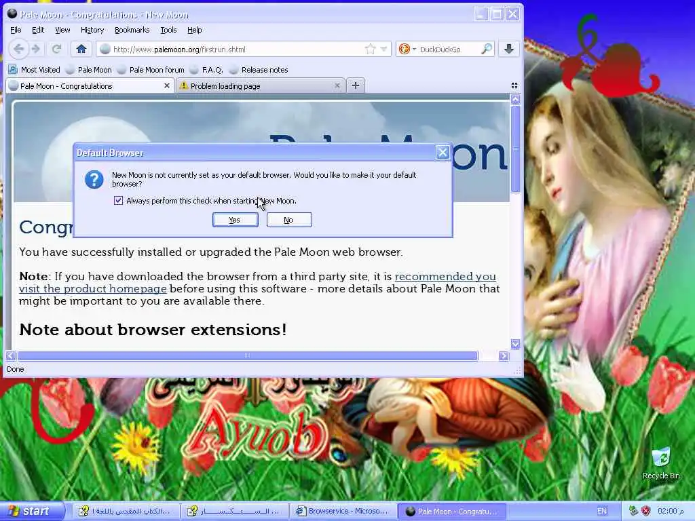Click the site identity globe icon in address bar
This screenshot has height=521, width=695.
[105, 49]
